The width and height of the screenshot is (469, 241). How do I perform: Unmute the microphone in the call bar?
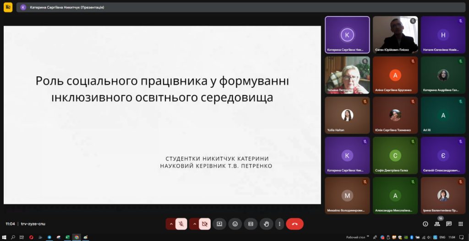(x=181, y=224)
